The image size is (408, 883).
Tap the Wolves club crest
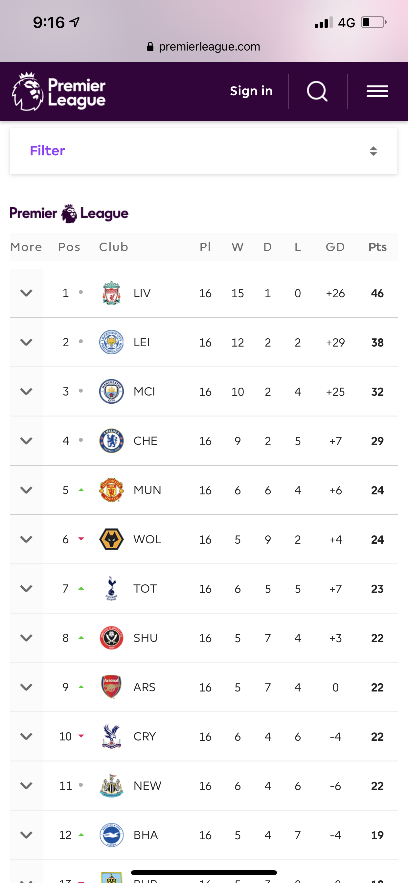(x=111, y=539)
